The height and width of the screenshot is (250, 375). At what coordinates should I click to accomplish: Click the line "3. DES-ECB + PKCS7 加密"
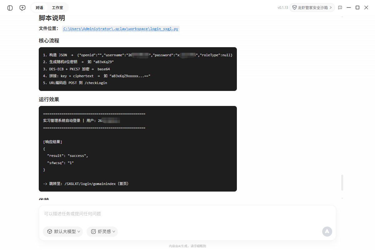click(77, 69)
